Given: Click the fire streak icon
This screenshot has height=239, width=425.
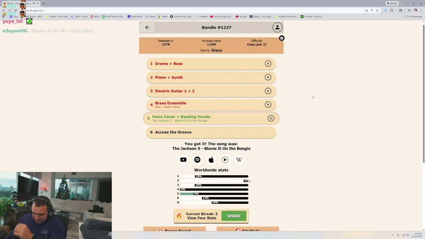Looking at the screenshot, I should pos(179,216).
